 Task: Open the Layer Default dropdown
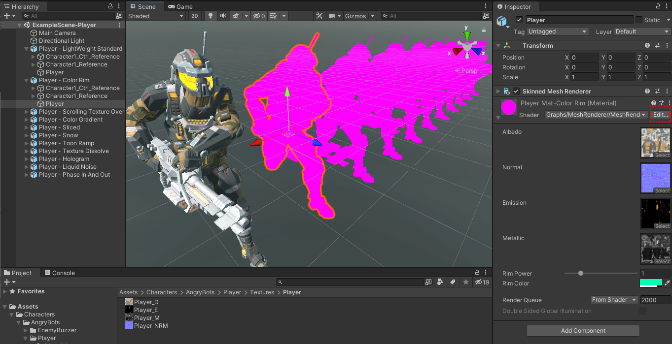tap(642, 31)
